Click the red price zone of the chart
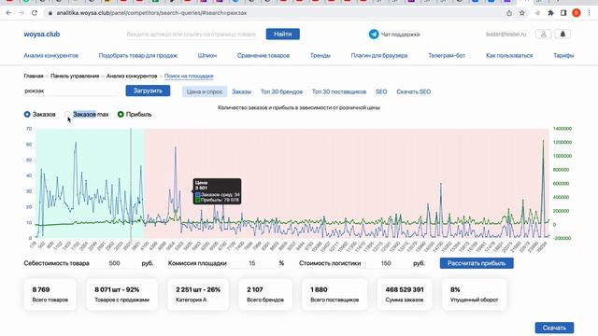598x336 pixels. pos(347,184)
